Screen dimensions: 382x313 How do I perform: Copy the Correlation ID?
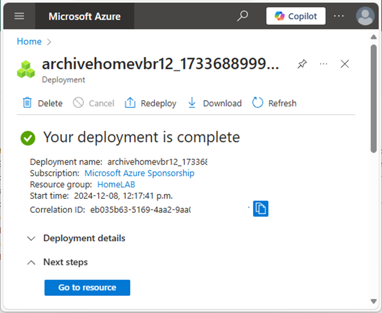tap(261, 208)
